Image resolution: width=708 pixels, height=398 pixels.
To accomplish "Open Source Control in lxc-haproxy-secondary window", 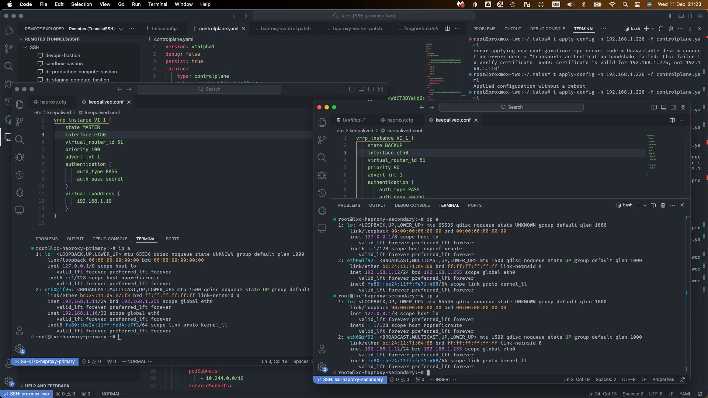I will coord(322,140).
